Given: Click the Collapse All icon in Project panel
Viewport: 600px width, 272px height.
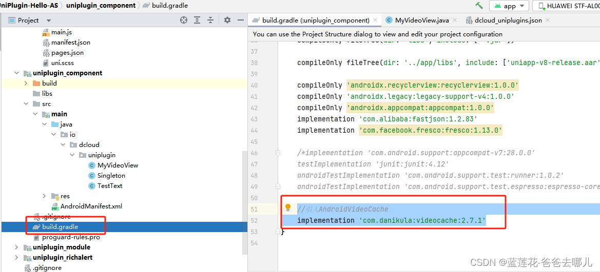Looking at the screenshot, I should click(210, 20).
